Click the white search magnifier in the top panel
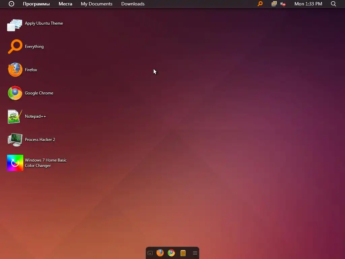Screen dimensions: 345x259 click(x=333, y=4)
